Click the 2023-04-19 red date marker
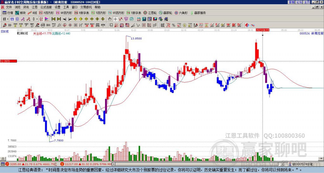 click(263, 30)
